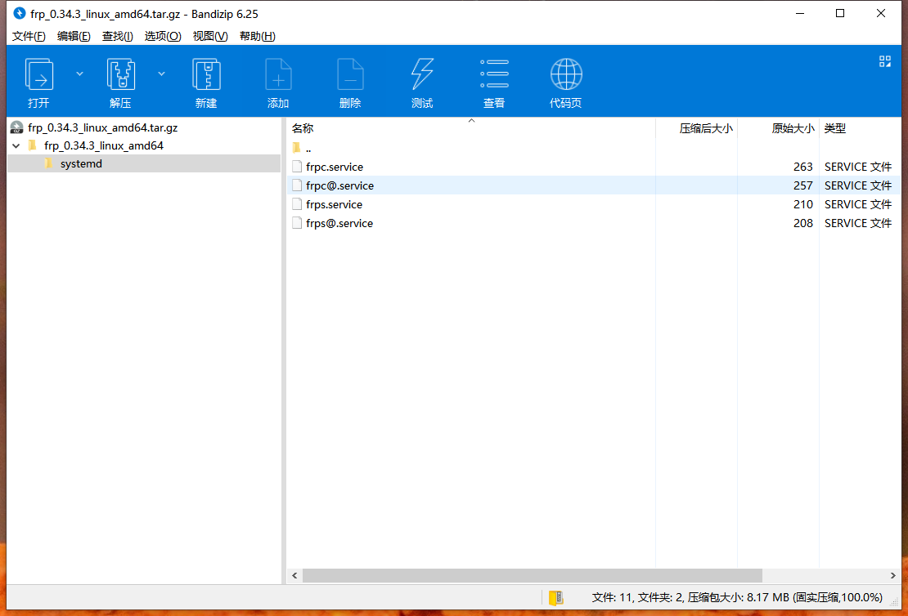Open the 选项(O) menu
This screenshot has height=616, width=908.
point(162,36)
